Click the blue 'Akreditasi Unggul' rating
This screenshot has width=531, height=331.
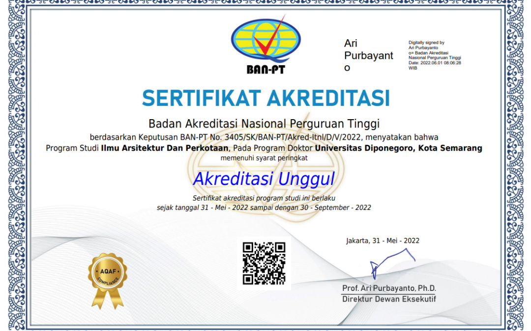pyautogui.click(x=264, y=179)
